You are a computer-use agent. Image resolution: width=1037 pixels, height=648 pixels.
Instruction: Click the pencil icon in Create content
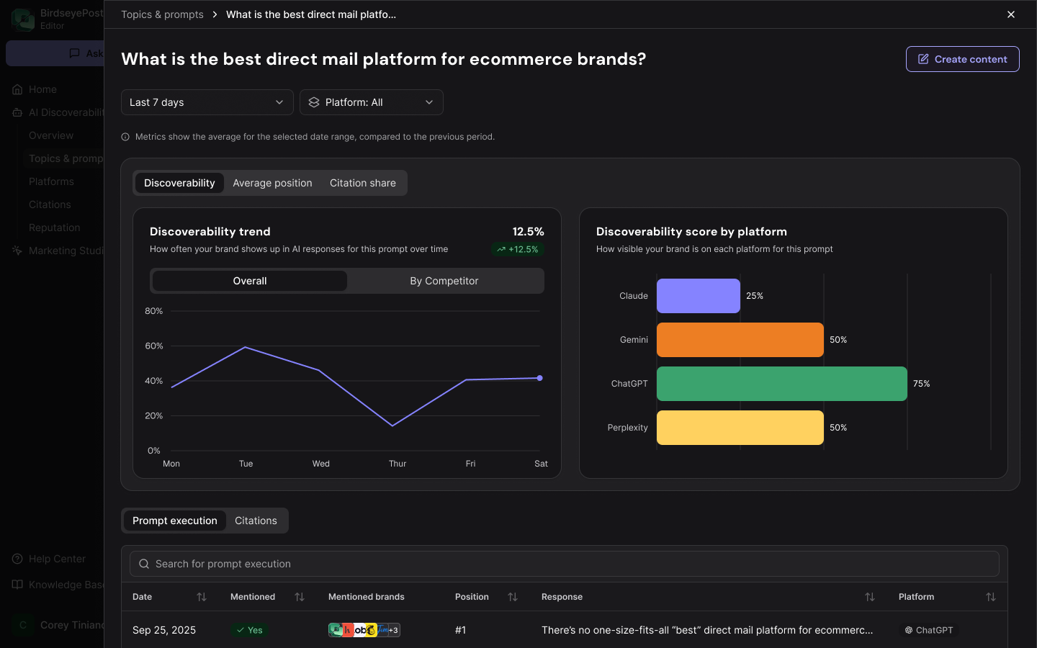coord(923,59)
